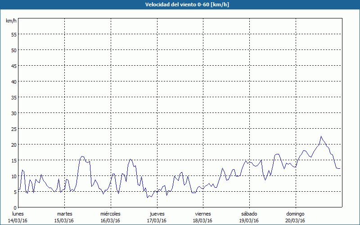The height and width of the screenshot is (225, 360).
Task: Click the highest wind speed peak on domingo
Action: [321, 136]
